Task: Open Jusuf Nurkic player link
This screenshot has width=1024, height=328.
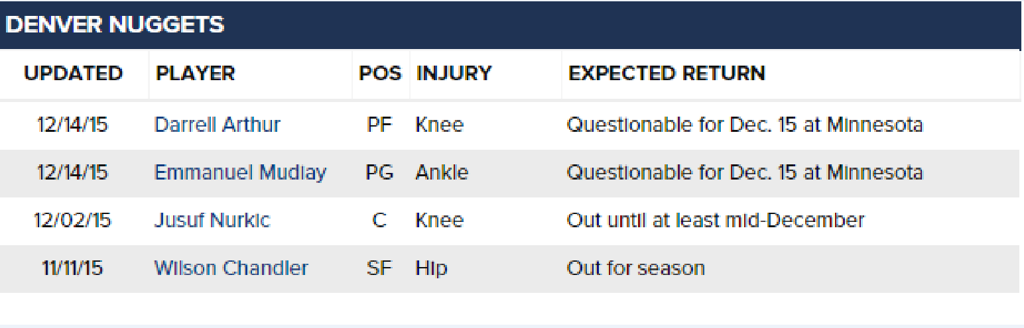Action: coord(212,221)
